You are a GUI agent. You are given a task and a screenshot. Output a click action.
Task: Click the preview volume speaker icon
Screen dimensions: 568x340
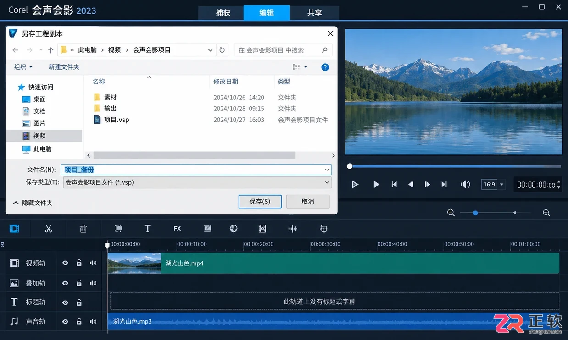coord(465,184)
